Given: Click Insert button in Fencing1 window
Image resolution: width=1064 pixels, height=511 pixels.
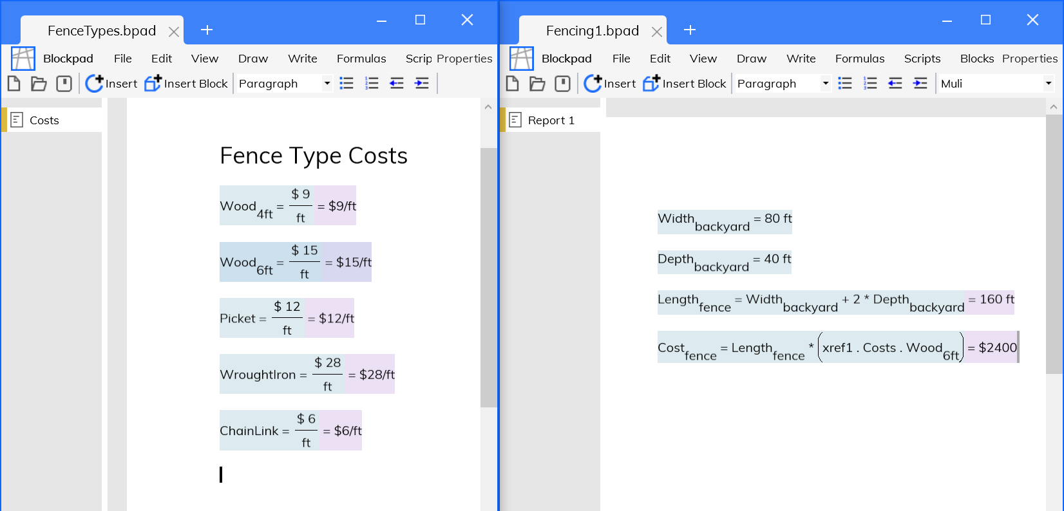Looking at the screenshot, I should pos(610,84).
